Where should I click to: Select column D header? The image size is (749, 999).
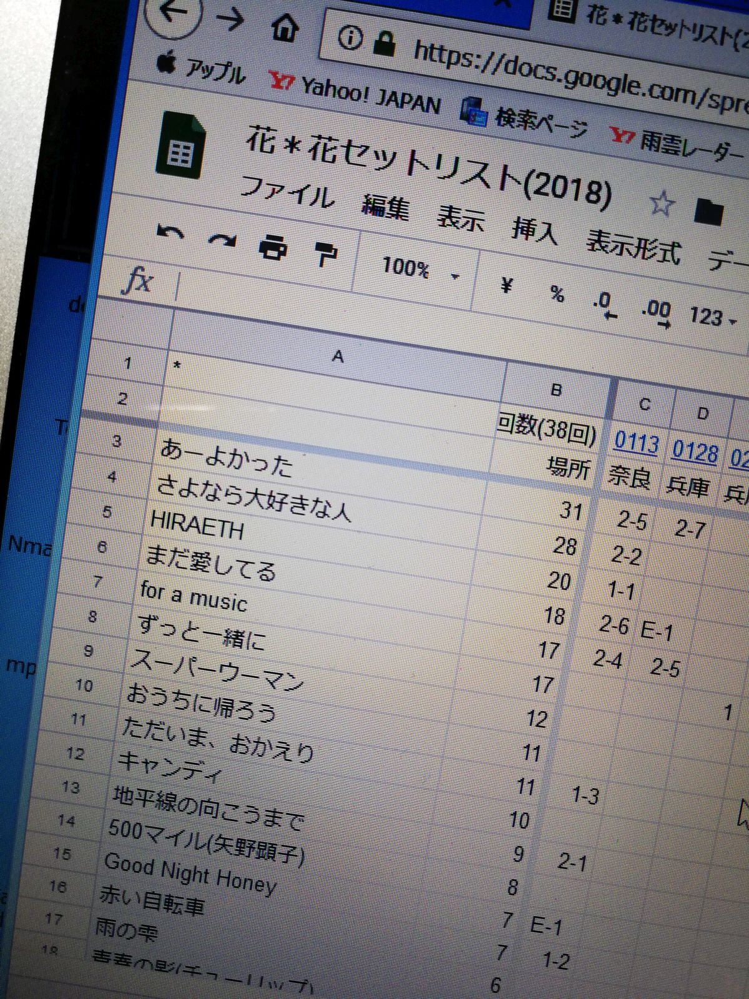pyautogui.click(x=703, y=413)
